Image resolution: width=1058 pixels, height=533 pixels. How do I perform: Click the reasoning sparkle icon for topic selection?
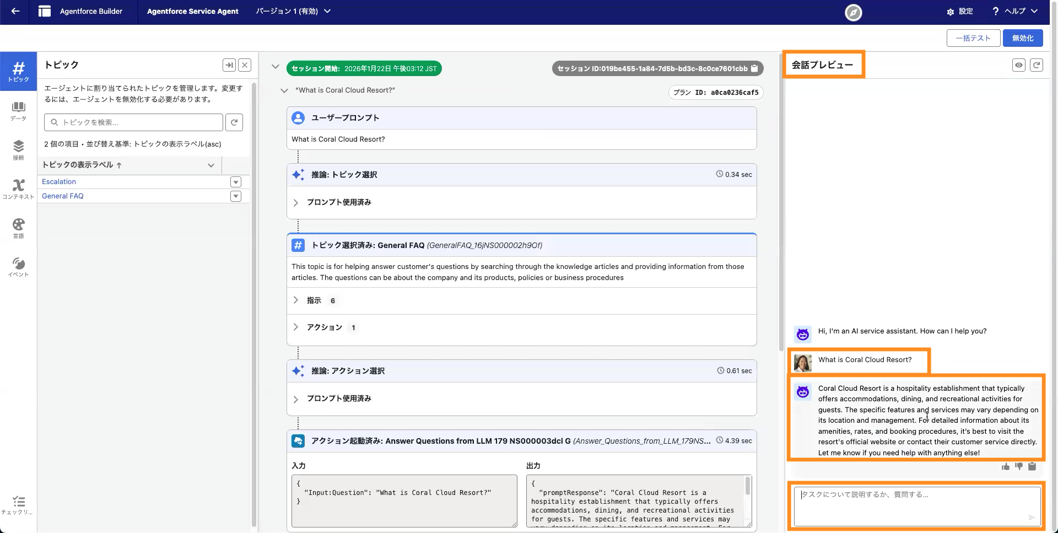(x=298, y=175)
